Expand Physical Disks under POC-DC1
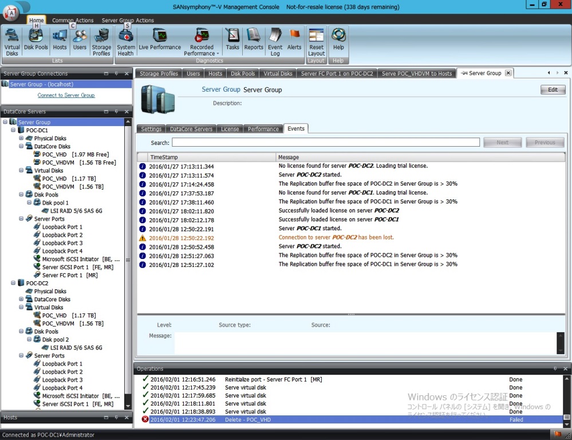This screenshot has height=440, width=572. 21,139
